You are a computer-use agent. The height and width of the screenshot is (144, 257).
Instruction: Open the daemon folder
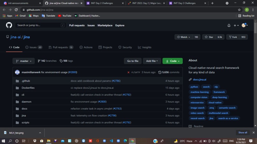coord(26,102)
